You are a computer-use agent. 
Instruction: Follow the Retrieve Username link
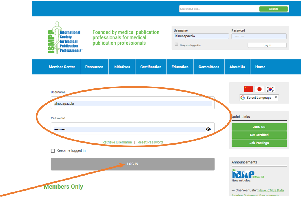117,142
